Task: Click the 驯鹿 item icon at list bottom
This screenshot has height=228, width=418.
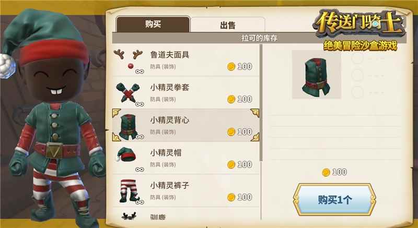Action: tap(129, 216)
